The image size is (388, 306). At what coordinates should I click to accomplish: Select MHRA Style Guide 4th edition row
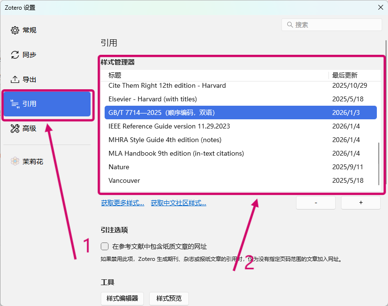pos(241,140)
